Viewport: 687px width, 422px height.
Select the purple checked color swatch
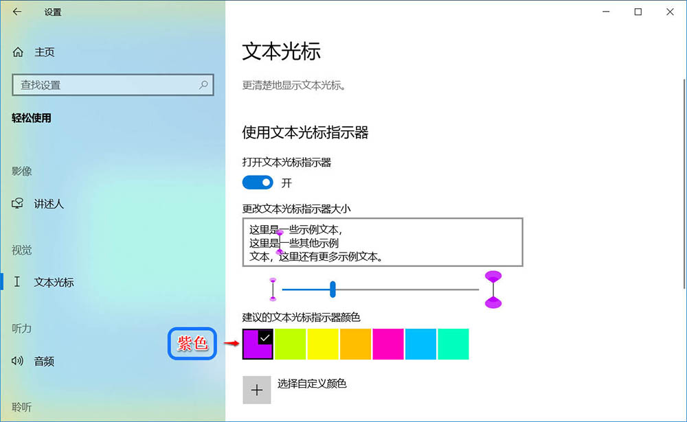click(258, 344)
